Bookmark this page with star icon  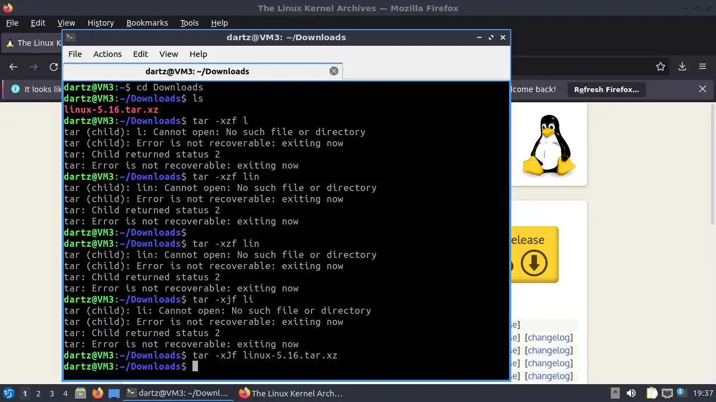point(661,66)
